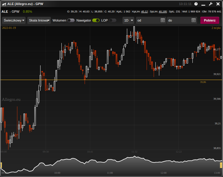Enable the LOP toggle
Viewport: 223px width, 177px height.
(113, 20)
